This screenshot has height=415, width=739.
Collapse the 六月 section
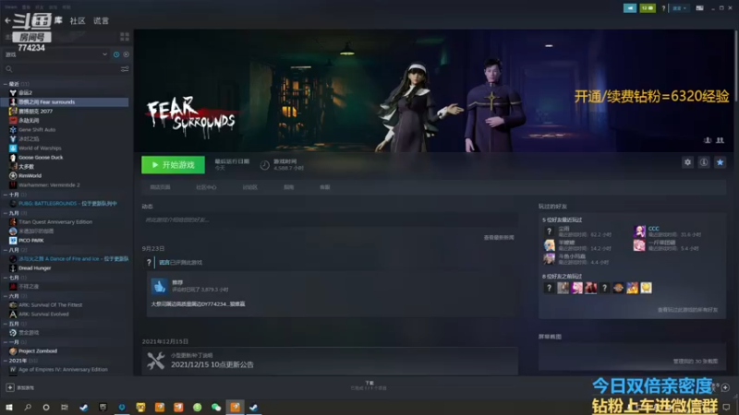click(x=6, y=296)
